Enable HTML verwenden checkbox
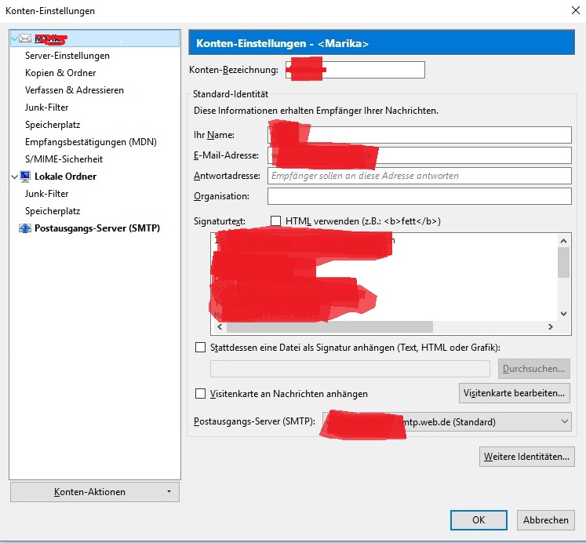 pyautogui.click(x=275, y=221)
